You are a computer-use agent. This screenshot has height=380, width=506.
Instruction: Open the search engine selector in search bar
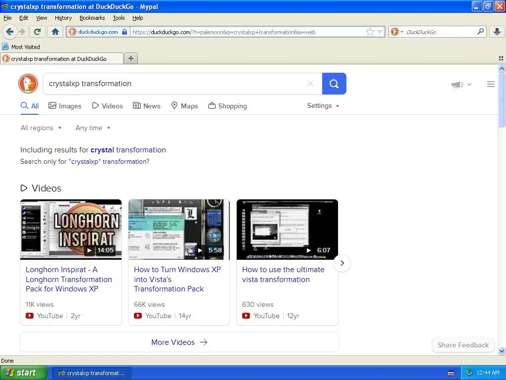(397, 32)
